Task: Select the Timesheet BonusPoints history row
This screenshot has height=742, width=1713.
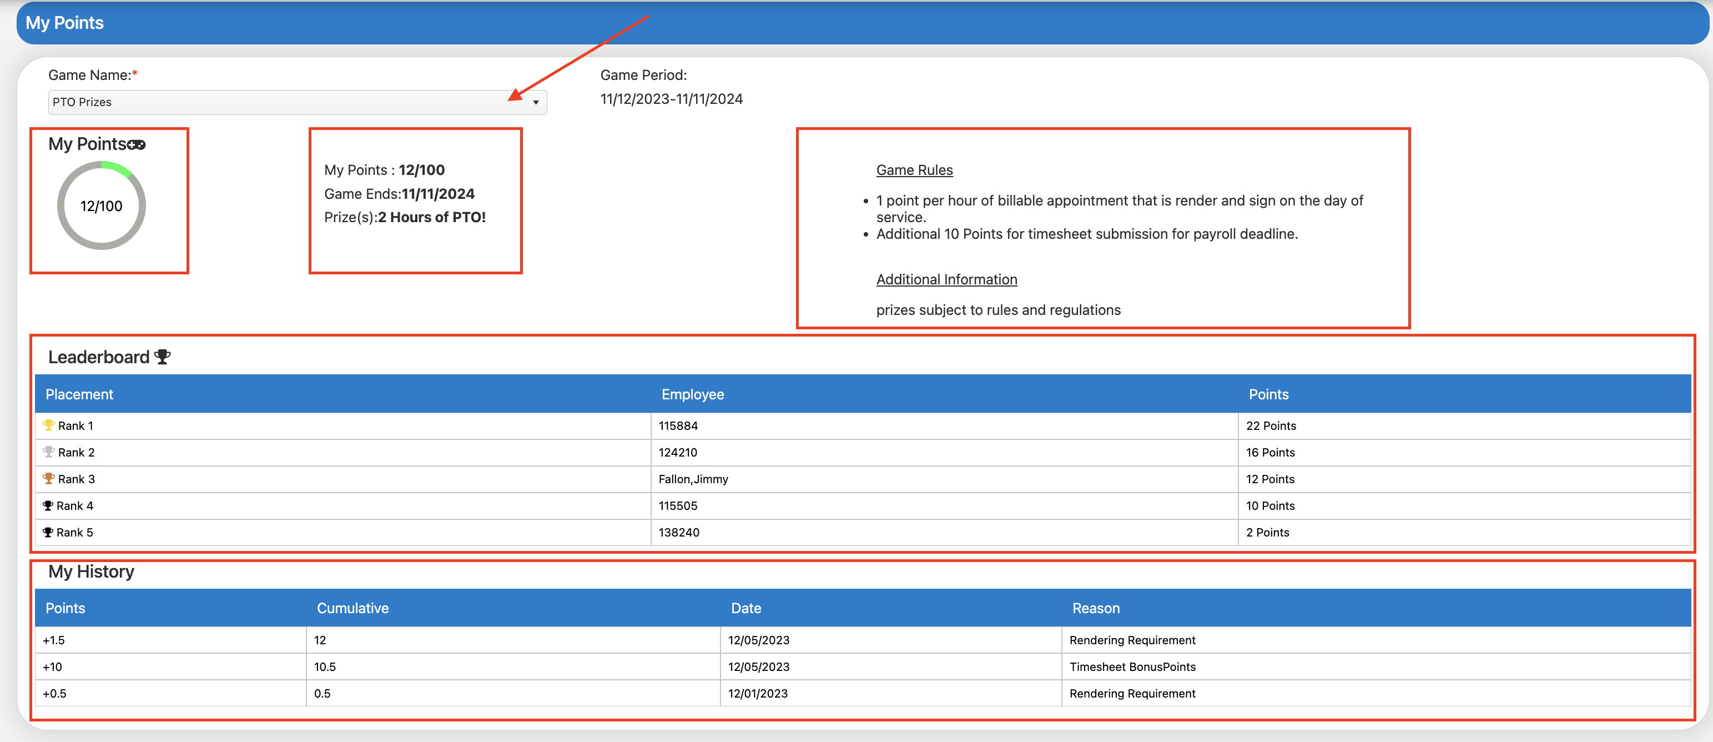Action: (1132, 667)
